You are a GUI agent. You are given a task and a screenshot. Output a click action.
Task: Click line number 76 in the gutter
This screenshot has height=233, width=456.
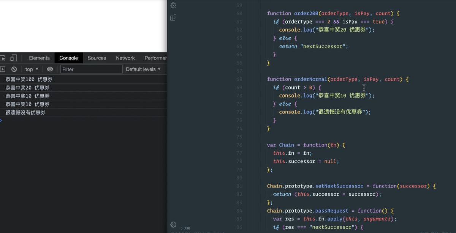pyautogui.click(x=239, y=145)
